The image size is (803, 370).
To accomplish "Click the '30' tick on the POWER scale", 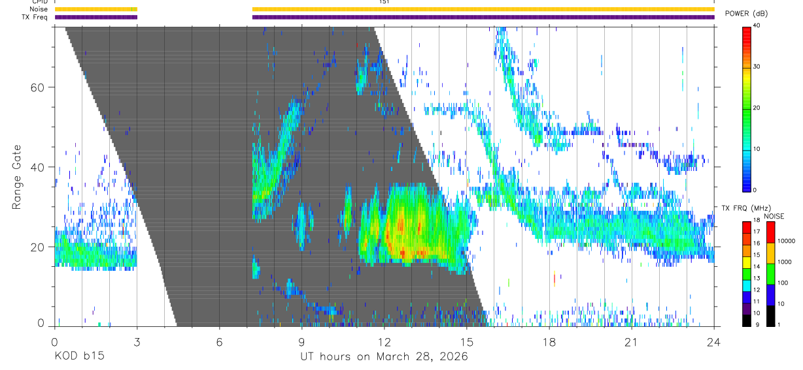I will [x=757, y=67].
